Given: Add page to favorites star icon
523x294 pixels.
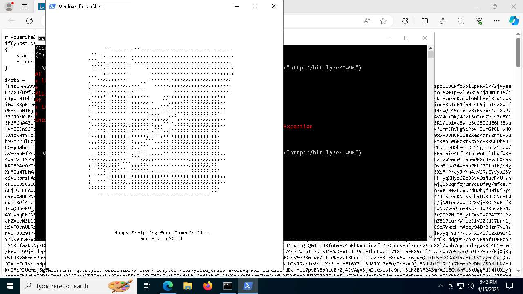Looking at the screenshot, I should (x=383, y=21).
